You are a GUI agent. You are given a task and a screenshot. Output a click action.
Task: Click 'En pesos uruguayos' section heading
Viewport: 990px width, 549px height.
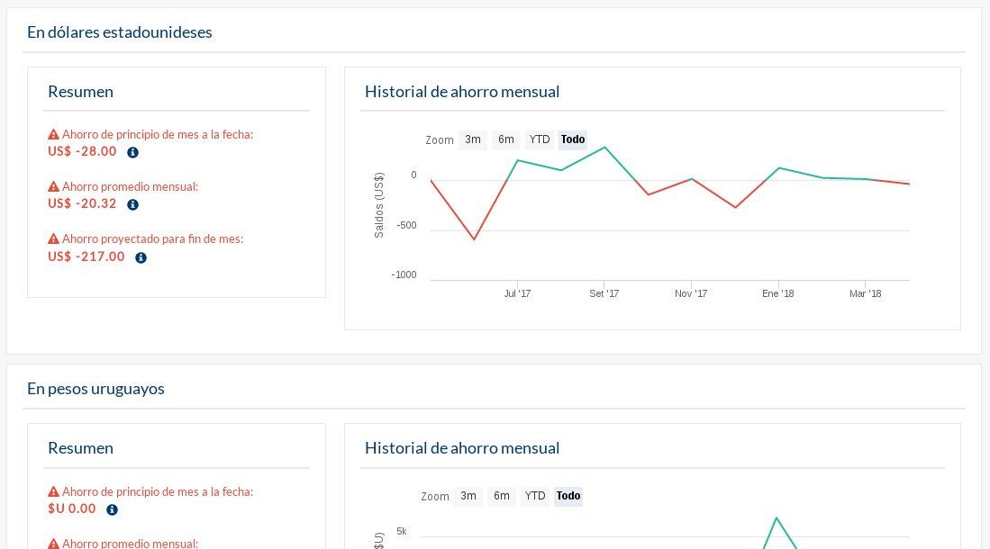95,389
